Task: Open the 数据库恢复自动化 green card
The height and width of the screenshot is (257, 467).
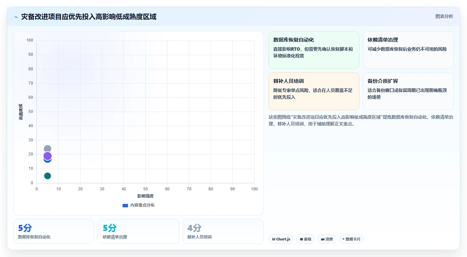Action: click(314, 50)
